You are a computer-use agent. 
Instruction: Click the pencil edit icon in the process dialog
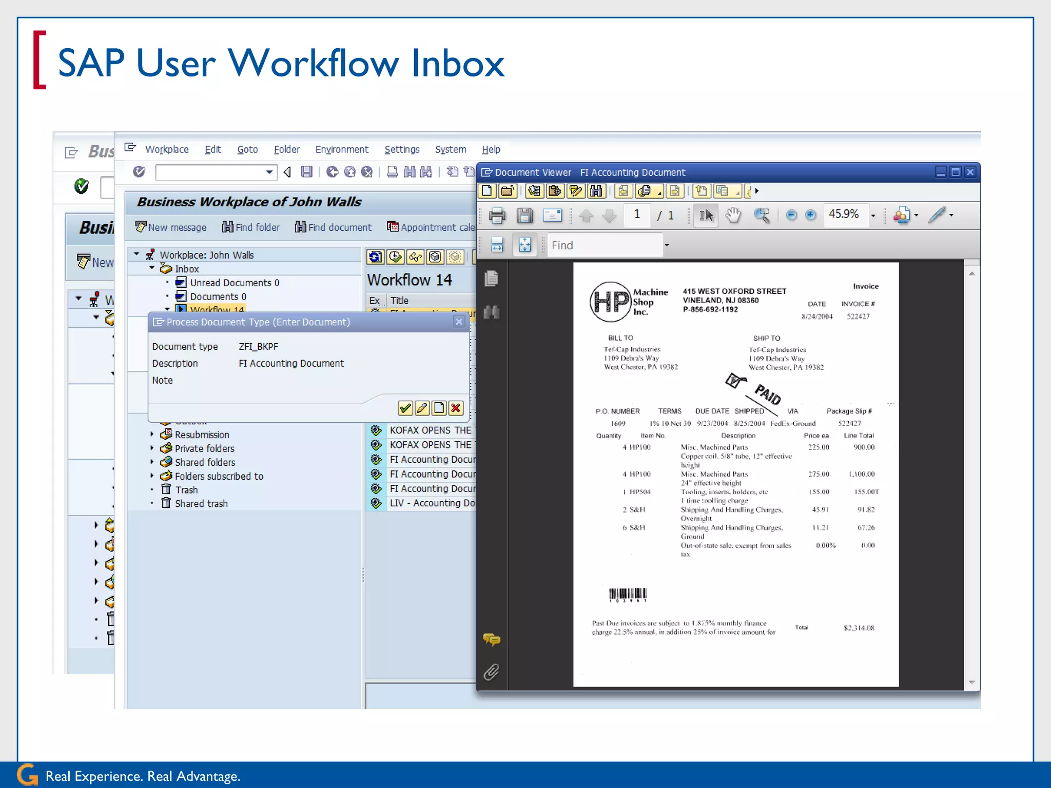point(422,408)
